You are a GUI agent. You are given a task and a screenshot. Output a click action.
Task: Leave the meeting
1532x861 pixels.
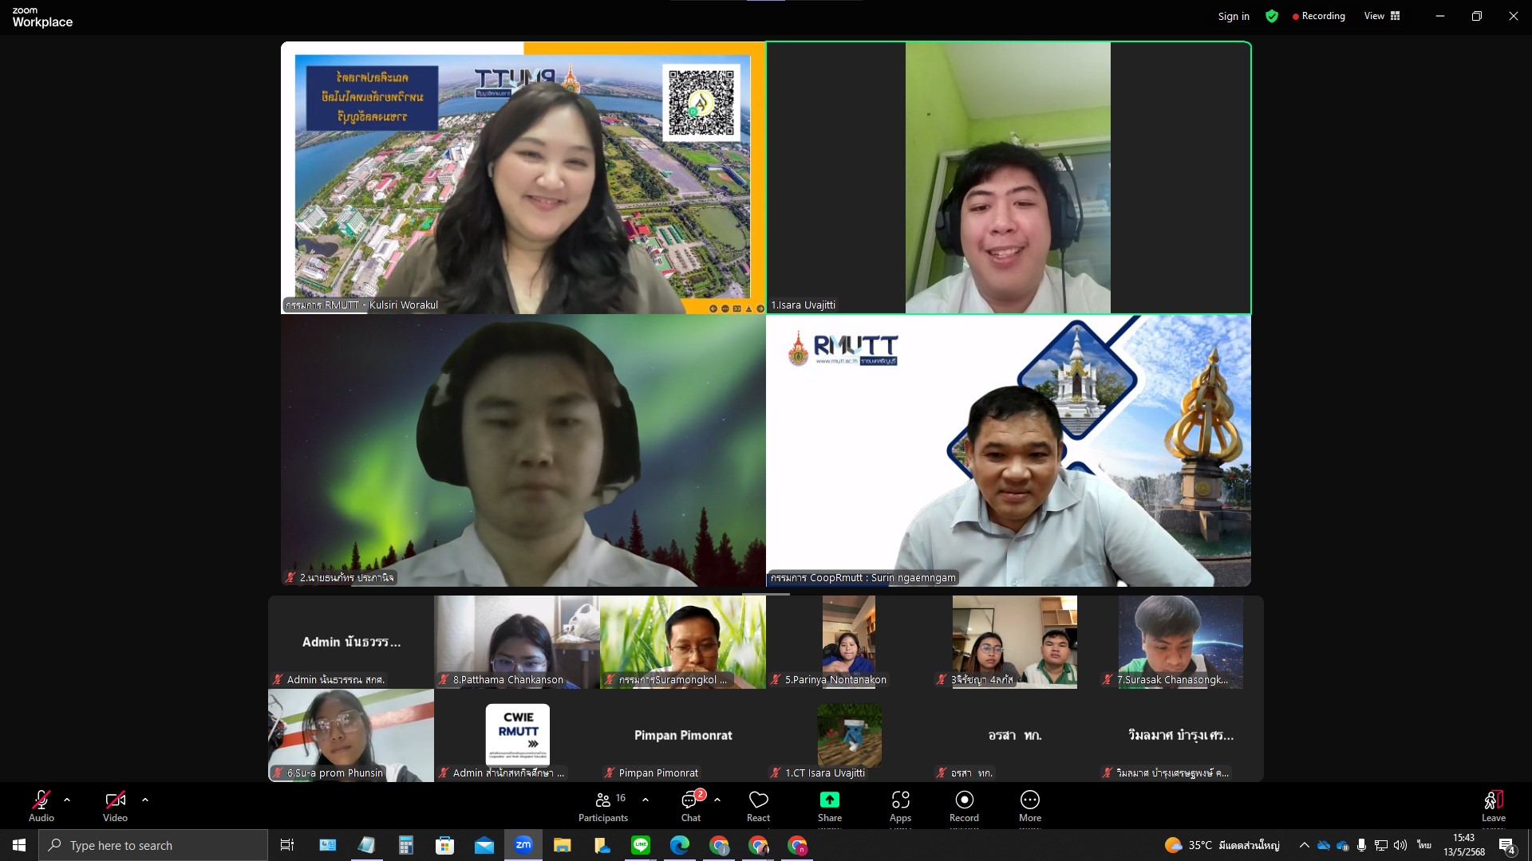coord(1494,806)
